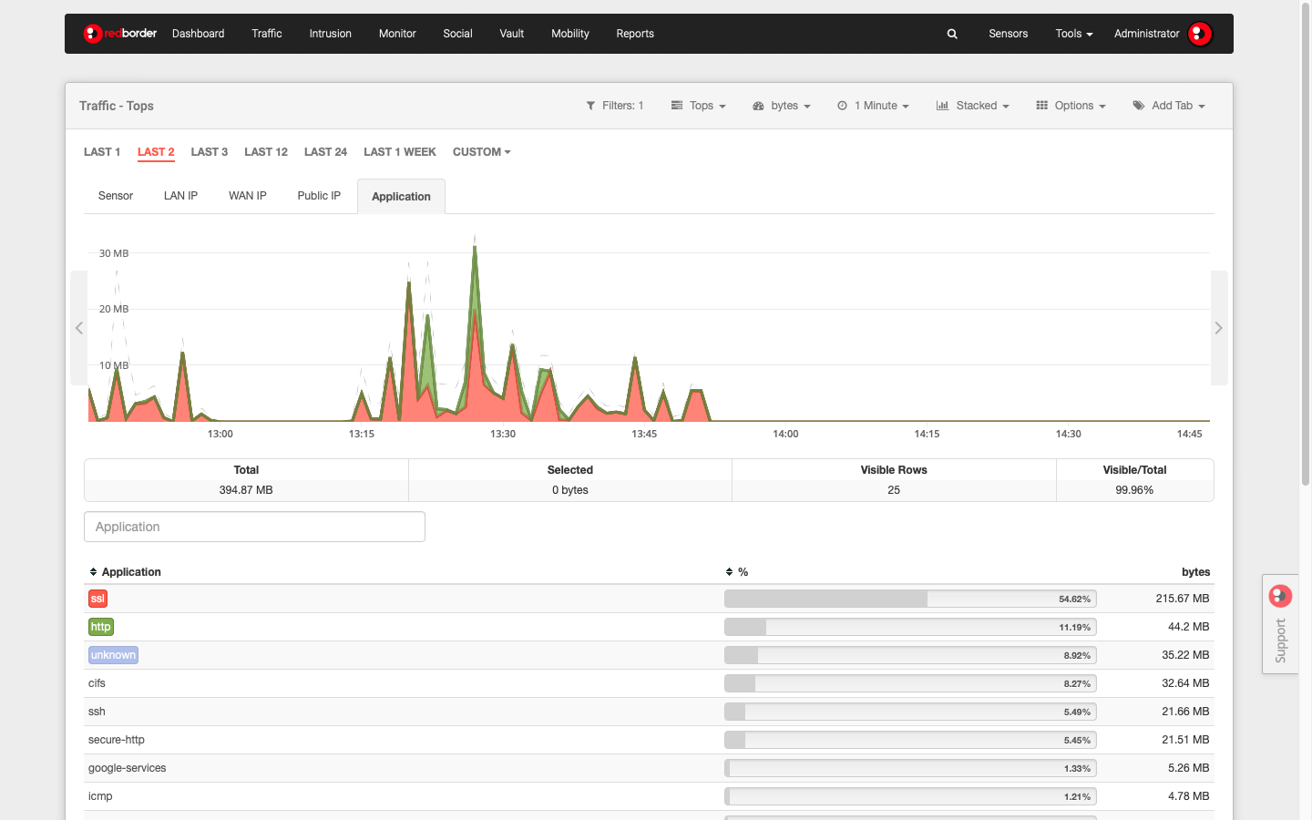Sort by Application column arrows
The width and height of the screenshot is (1312, 820).
point(93,572)
